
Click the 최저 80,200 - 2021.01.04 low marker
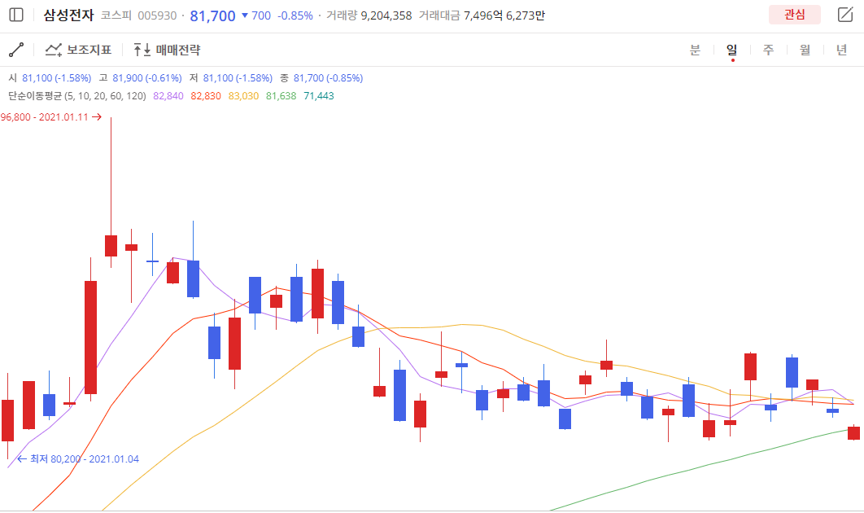(77, 459)
